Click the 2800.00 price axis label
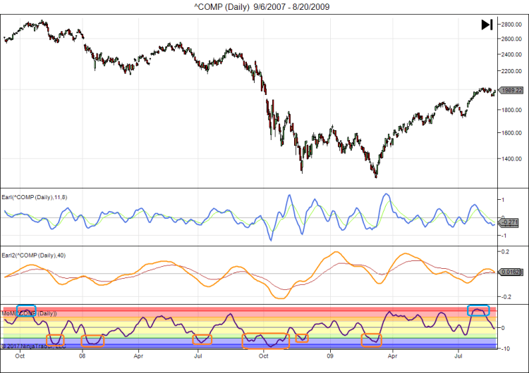The height and width of the screenshot is (373, 529). (x=511, y=24)
